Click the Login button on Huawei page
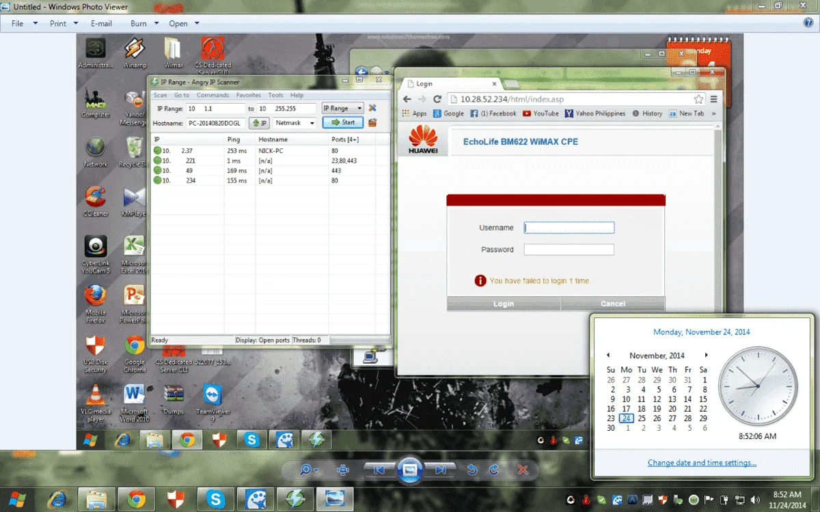The height and width of the screenshot is (512, 820). (504, 304)
